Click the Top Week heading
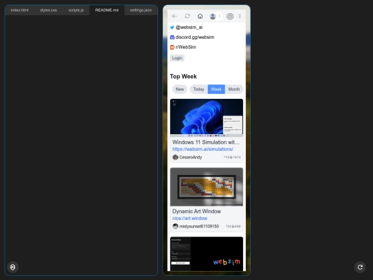 click(x=183, y=77)
